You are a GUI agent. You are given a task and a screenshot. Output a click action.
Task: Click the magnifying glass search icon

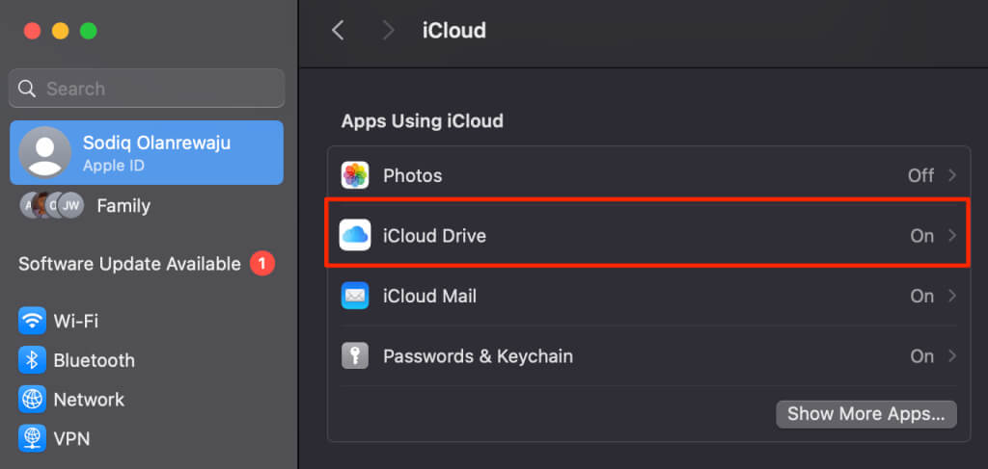26,88
